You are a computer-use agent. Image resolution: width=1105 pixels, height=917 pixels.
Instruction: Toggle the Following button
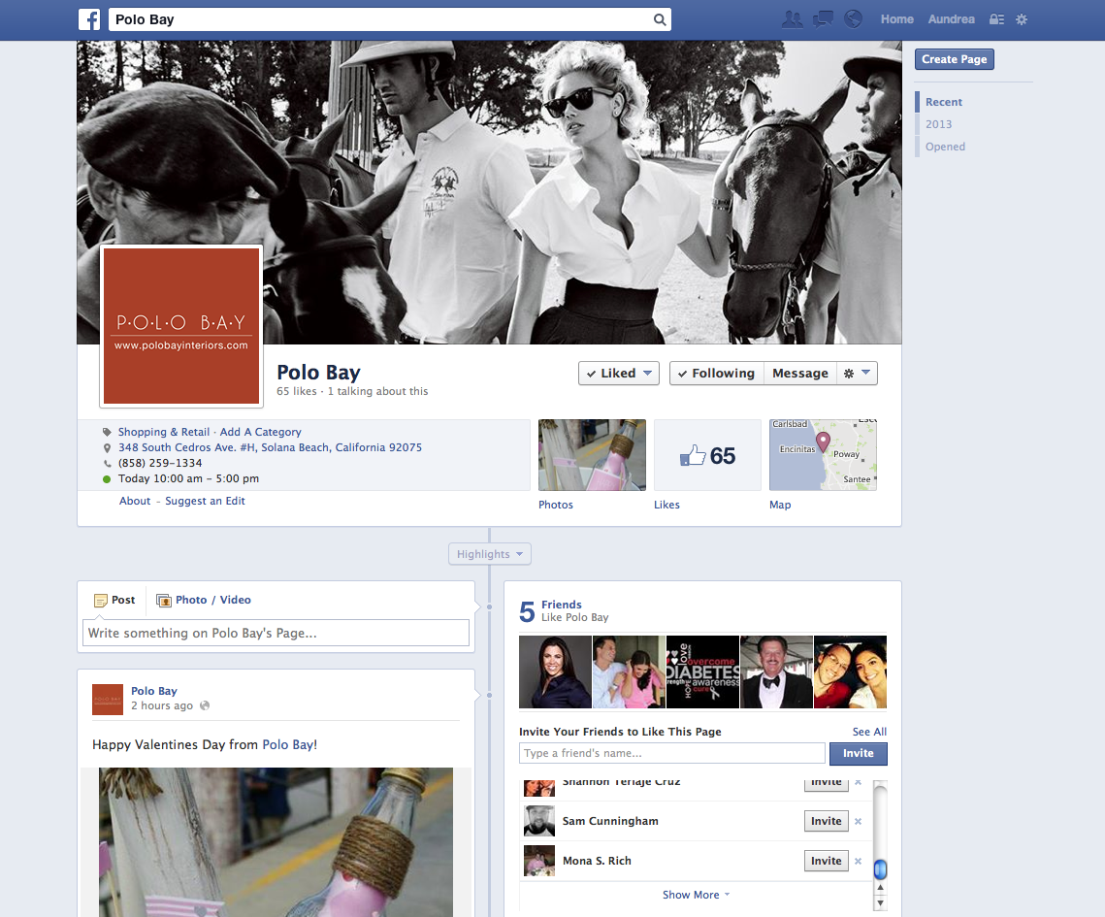tap(717, 374)
